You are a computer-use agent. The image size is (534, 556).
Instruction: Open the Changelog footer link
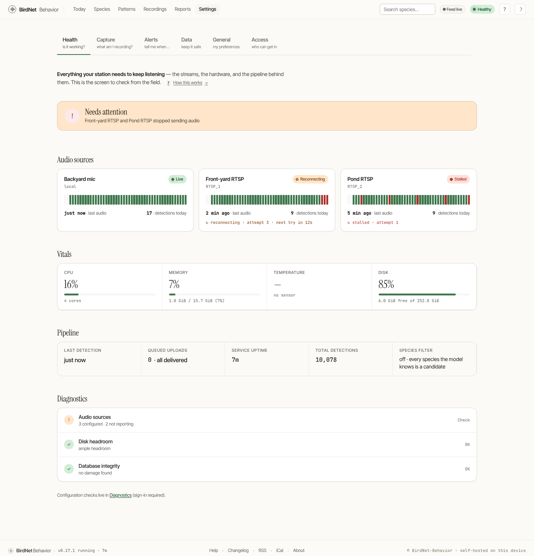pos(238,550)
